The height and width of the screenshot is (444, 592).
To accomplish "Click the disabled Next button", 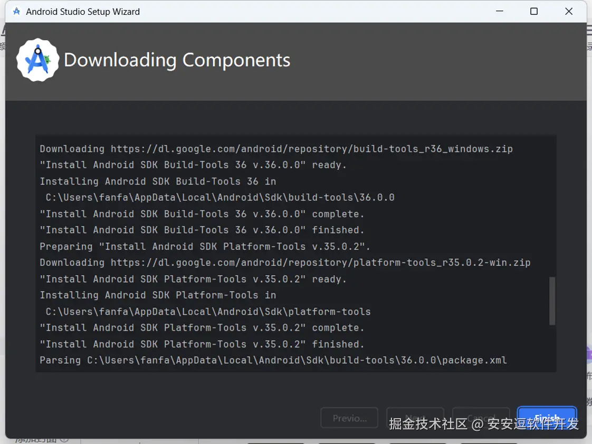I will pyautogui.click(x=415, y=418).
